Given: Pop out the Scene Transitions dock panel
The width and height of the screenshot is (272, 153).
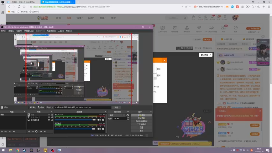Looking at the screenshot, I should click(128, 112).
